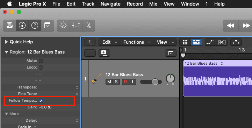Show automation curve icon
Viewport: 252px width, 128px height.
coord(210,42)
